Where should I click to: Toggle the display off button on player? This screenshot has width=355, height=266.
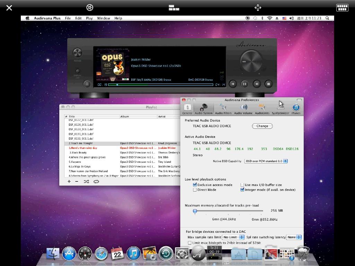[77, 71]
